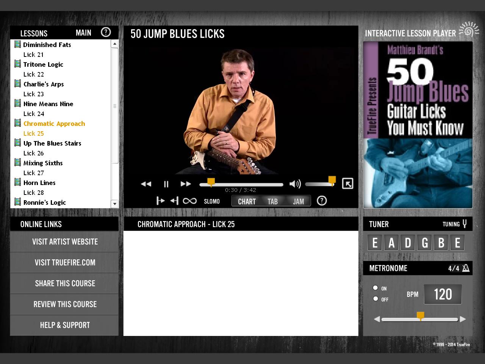Switch to TAB view

click(273, 201)
